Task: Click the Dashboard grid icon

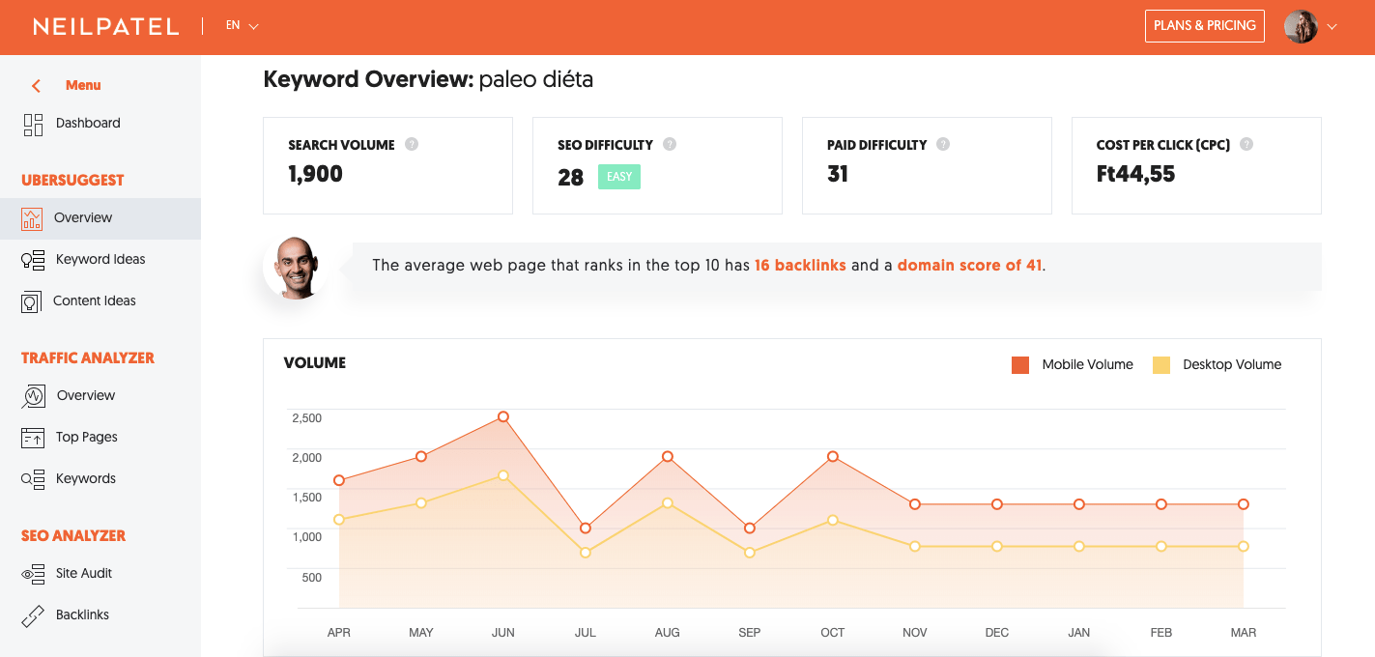Action: tap(33, 124)
